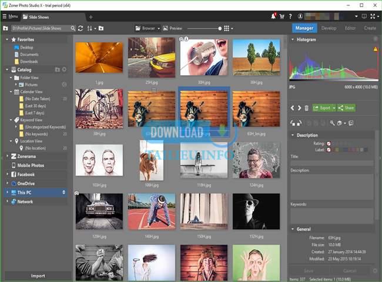
Task: Open catalog settings gear
Action: coord(64,70)
